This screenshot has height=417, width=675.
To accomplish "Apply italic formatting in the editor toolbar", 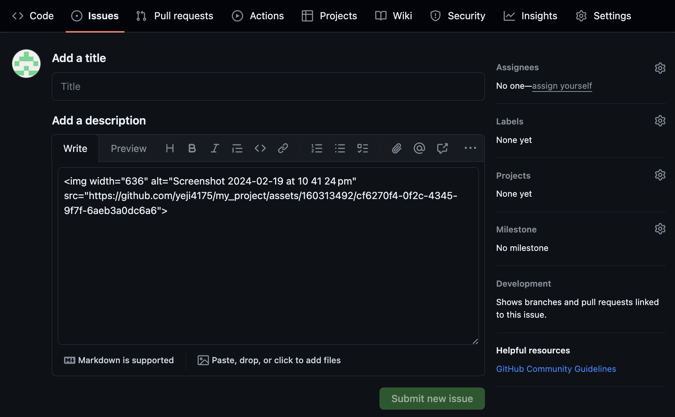I will [x=215, y=148].
